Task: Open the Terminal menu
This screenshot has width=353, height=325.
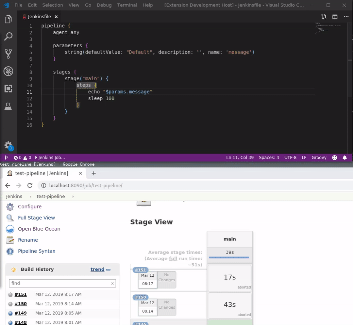Action: tap(127, 5)
